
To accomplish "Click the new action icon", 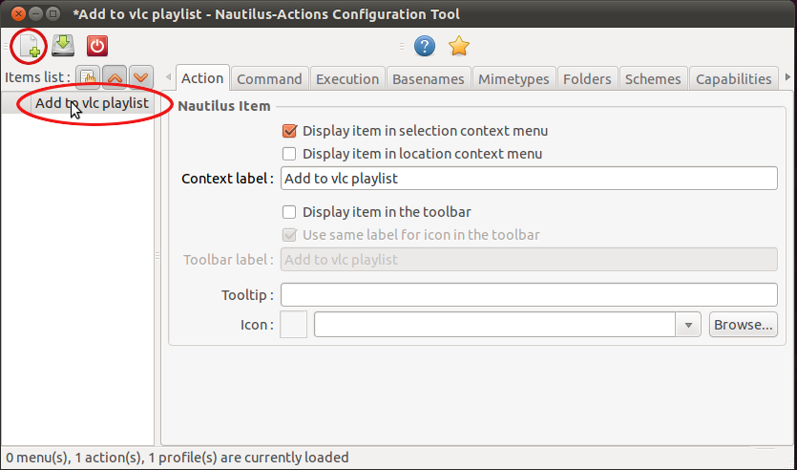I will tap(31, 46).
